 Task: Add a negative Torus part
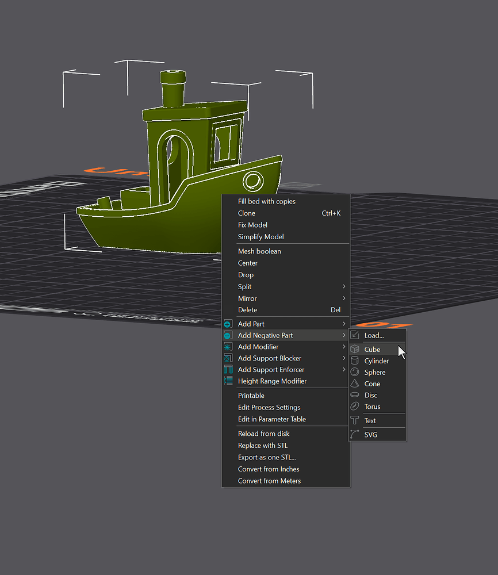pos(377,407)
